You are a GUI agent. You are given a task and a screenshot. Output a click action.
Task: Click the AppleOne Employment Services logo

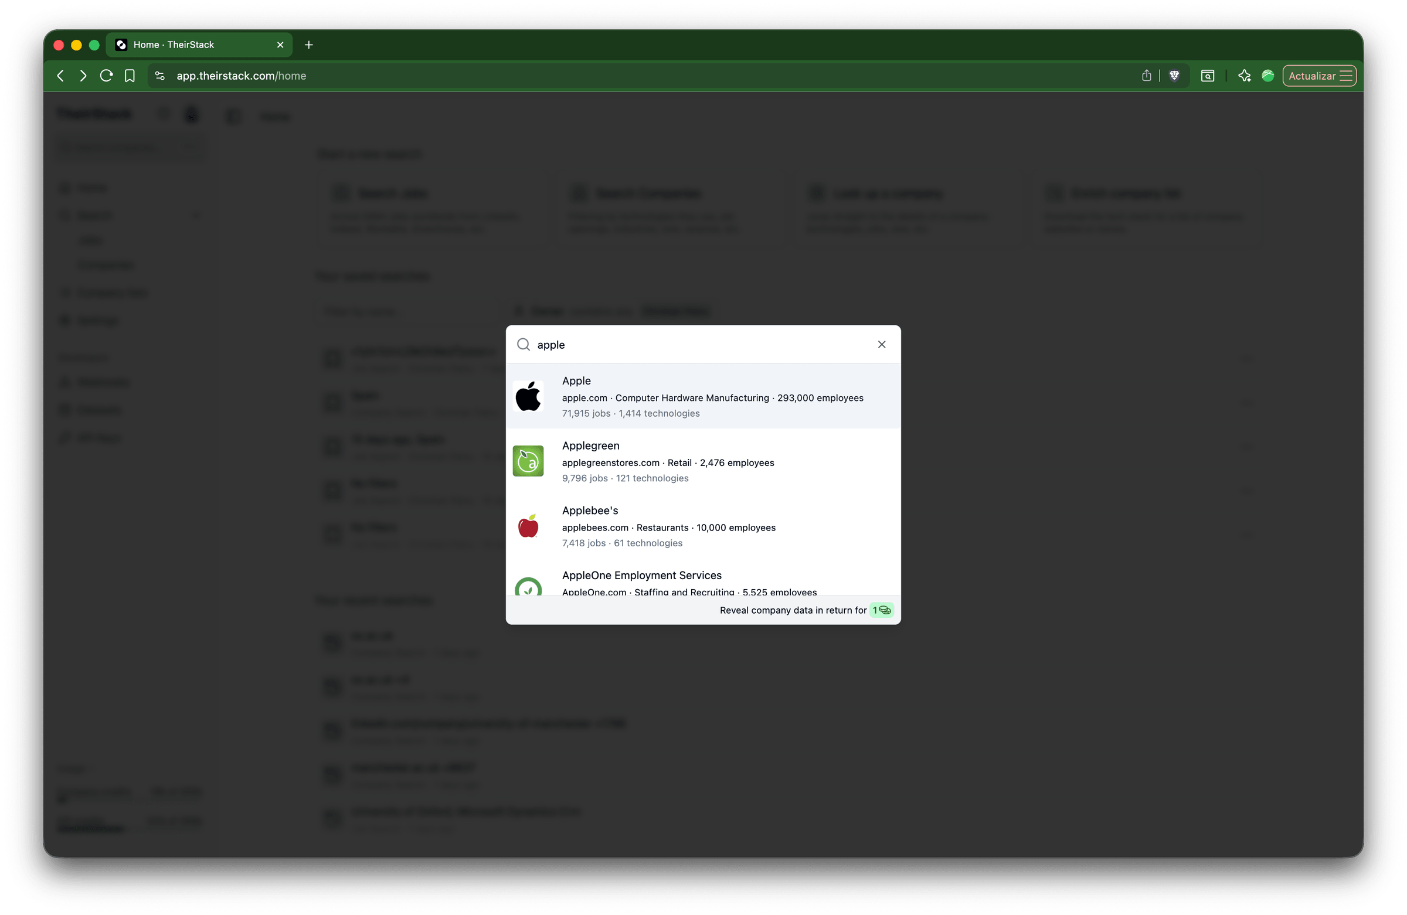(x=528, y=587)
